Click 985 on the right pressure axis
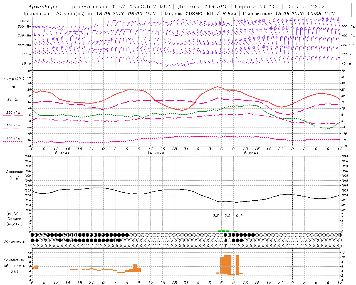The height and width of the screenshot is (285, 356). 344,210
